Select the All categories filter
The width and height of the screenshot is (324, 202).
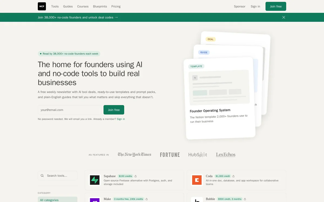(x=58, y=200)
